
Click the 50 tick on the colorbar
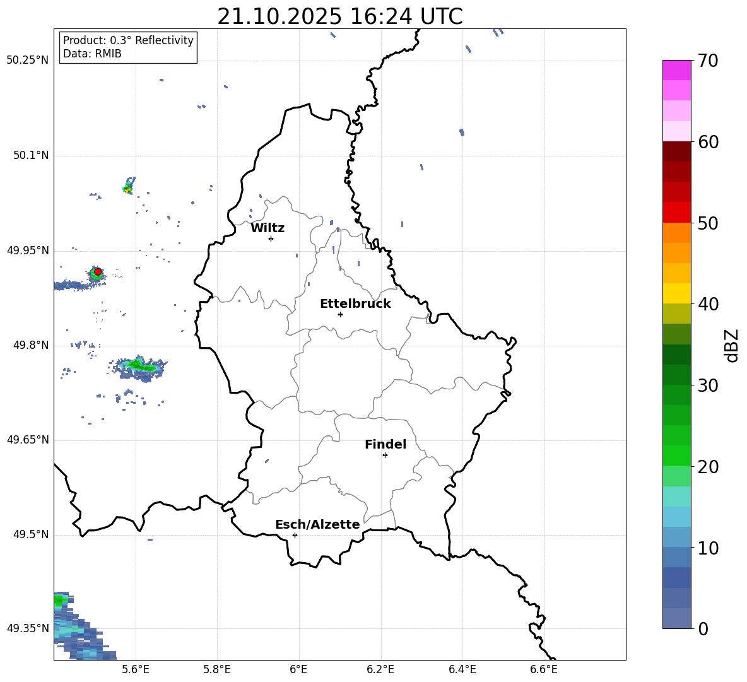click(708, 223)
